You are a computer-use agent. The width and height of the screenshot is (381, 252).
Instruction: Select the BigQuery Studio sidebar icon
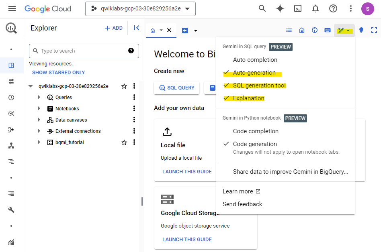(x=11, y=65)
